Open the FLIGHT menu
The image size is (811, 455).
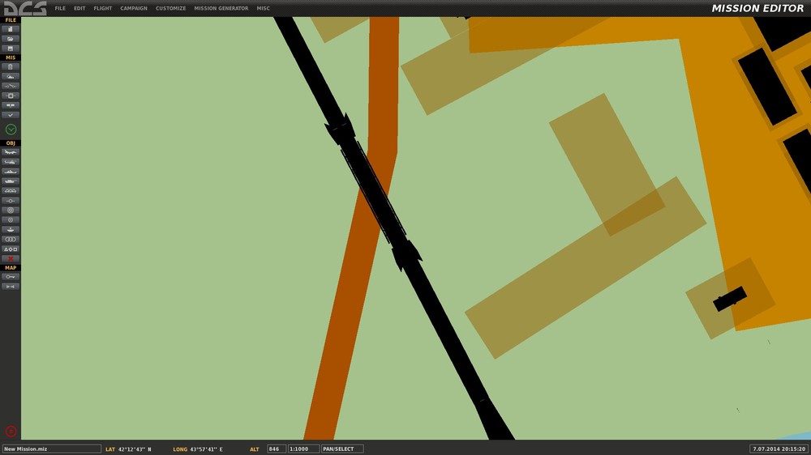tap(102, 8)
